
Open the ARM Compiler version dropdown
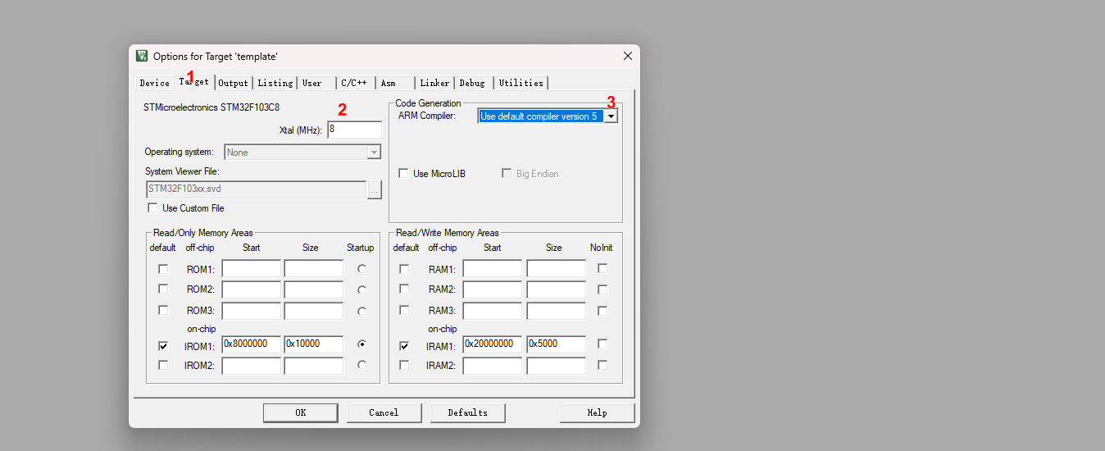[611, 116]
